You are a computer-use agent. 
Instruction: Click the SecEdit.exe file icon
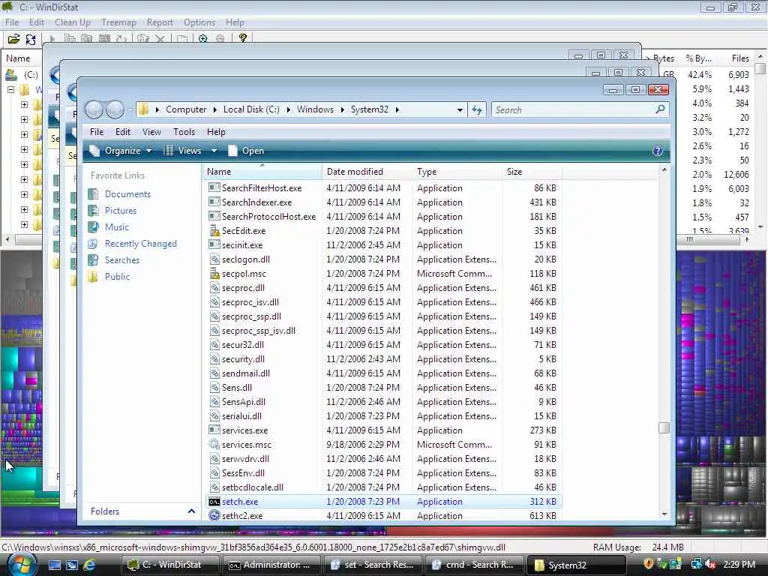pyautogui.click(x=214, y=231)
